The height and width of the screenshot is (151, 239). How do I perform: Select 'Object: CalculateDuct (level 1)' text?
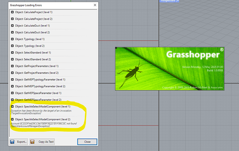32,26
